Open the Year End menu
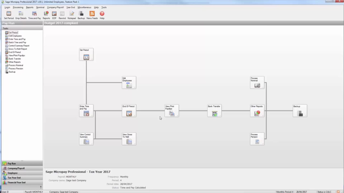 [70, 7]
